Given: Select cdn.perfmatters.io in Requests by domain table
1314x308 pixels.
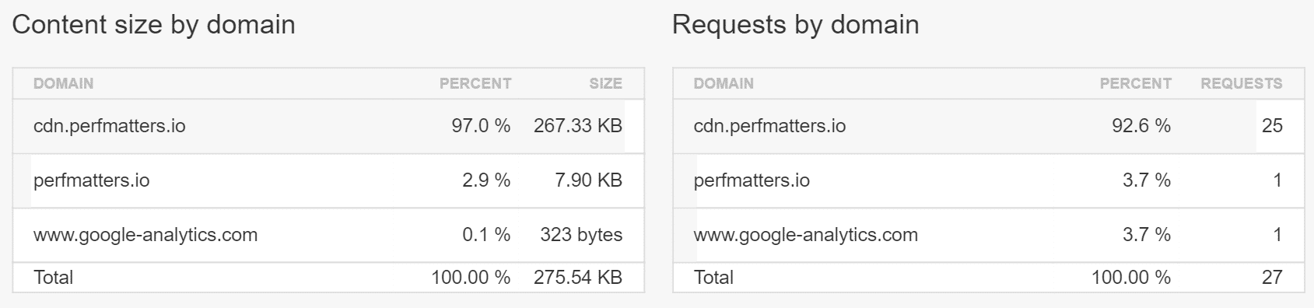Looking at the screenshot, I should (769, 126).
